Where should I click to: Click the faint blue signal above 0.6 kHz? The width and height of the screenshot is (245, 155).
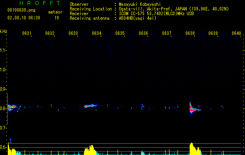11,140
